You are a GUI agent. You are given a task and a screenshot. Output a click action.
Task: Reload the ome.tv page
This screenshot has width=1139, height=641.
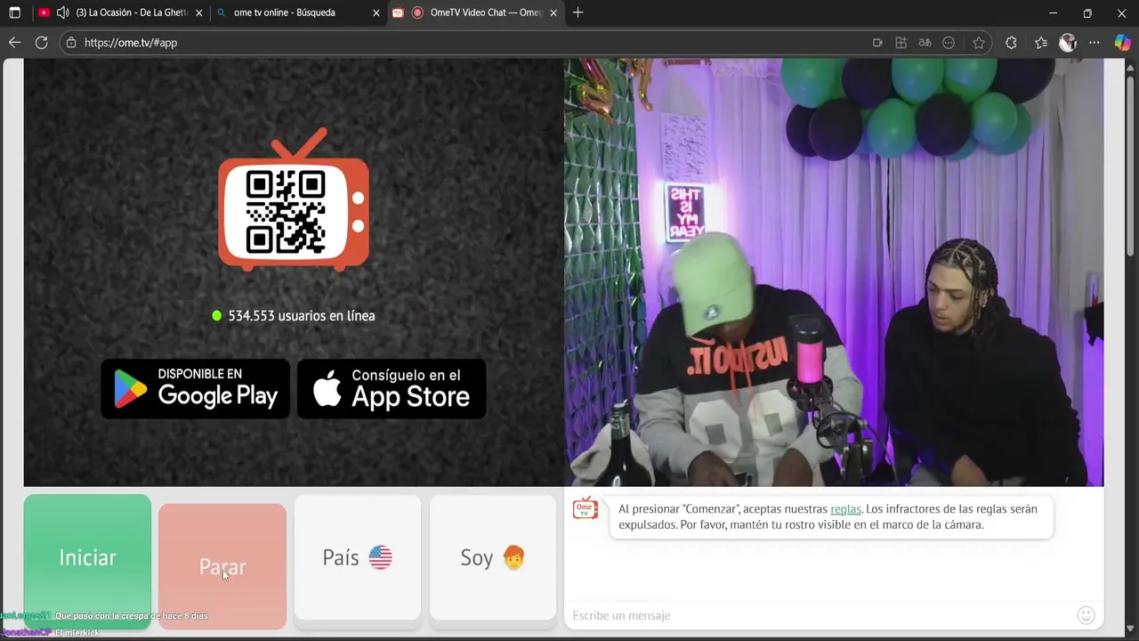point(41,42)
